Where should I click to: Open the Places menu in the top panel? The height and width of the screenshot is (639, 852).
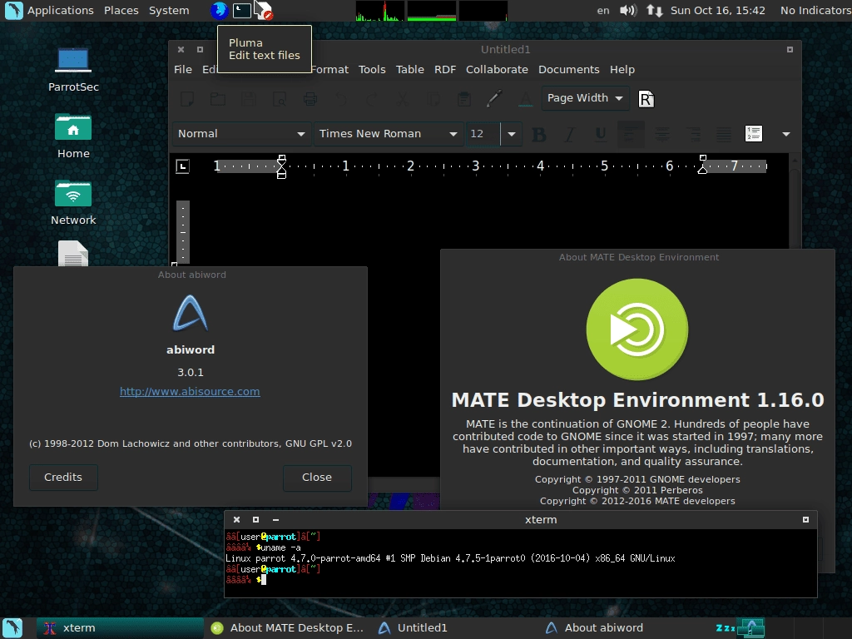pyautogui.click(x=121, y=10)
